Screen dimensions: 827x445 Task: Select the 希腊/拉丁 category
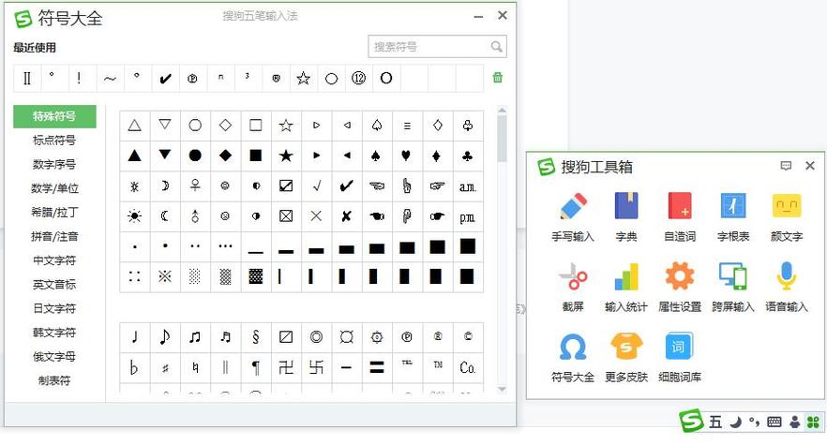point(54,213)
